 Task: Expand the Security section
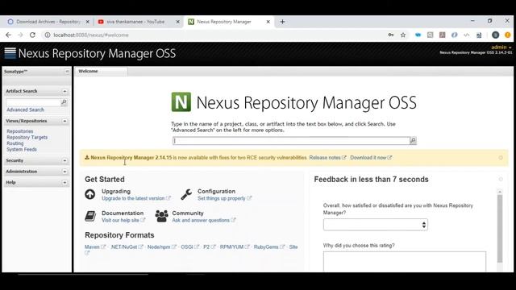tap(64, 160)
